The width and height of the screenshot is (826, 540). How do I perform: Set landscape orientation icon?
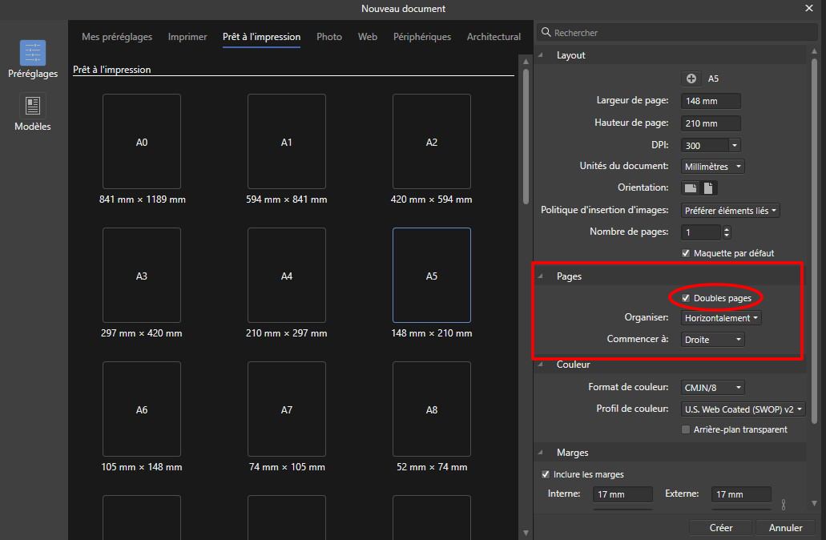(690, 188)
